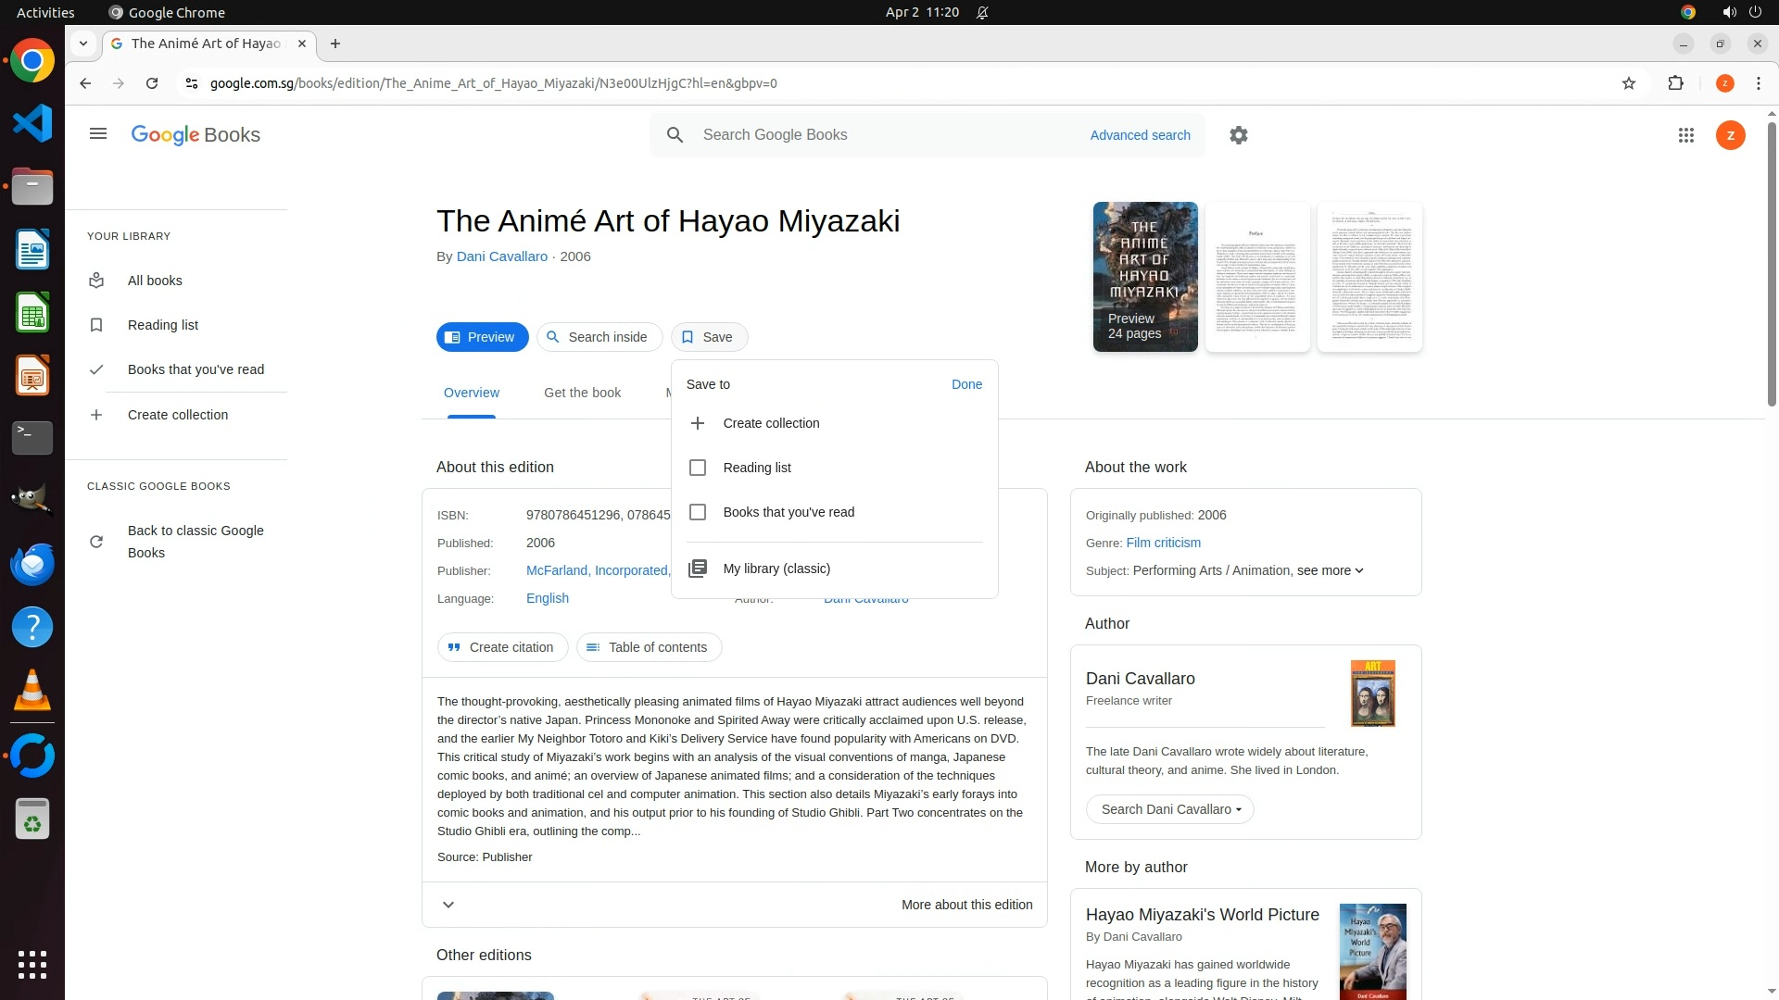
Task: Open the Google Books hamburger menu
Action: point(98,134)
